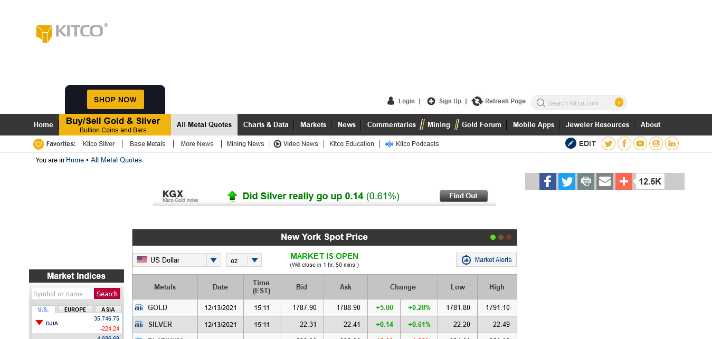Select the middle olive dot indicator
721x339 pixels.
pyautogui.click(x=501, y=237)
